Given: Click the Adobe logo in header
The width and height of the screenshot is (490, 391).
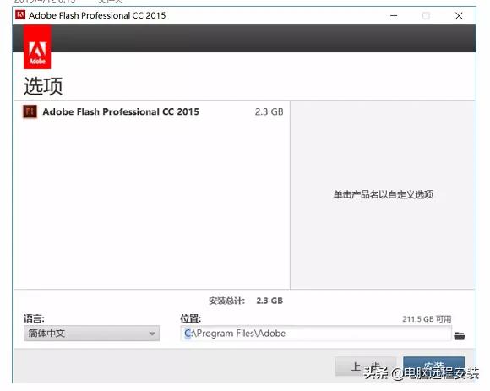Looking at the screenshot, I should tap(37, 47).
